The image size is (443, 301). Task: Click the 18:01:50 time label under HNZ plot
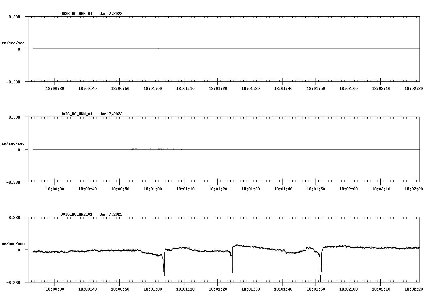pos(316,289)
